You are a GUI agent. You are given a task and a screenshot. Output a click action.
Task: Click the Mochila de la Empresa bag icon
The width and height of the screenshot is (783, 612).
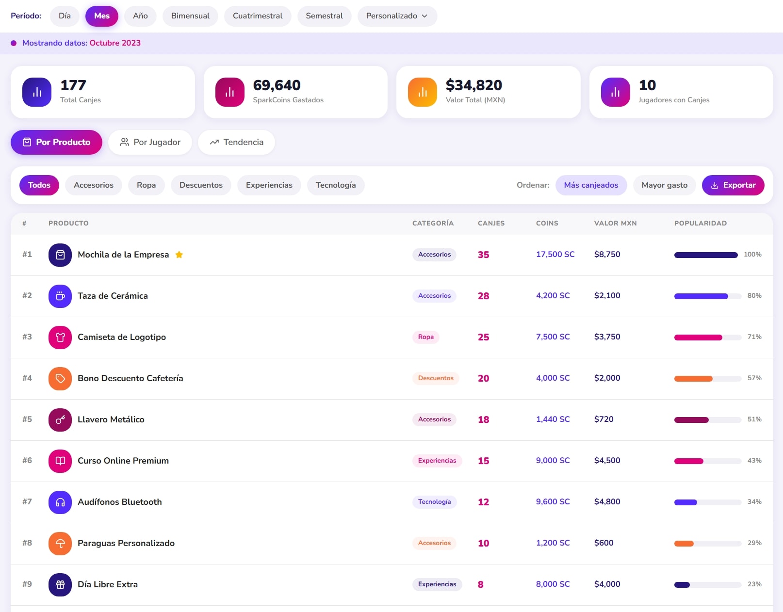point(60,255)
